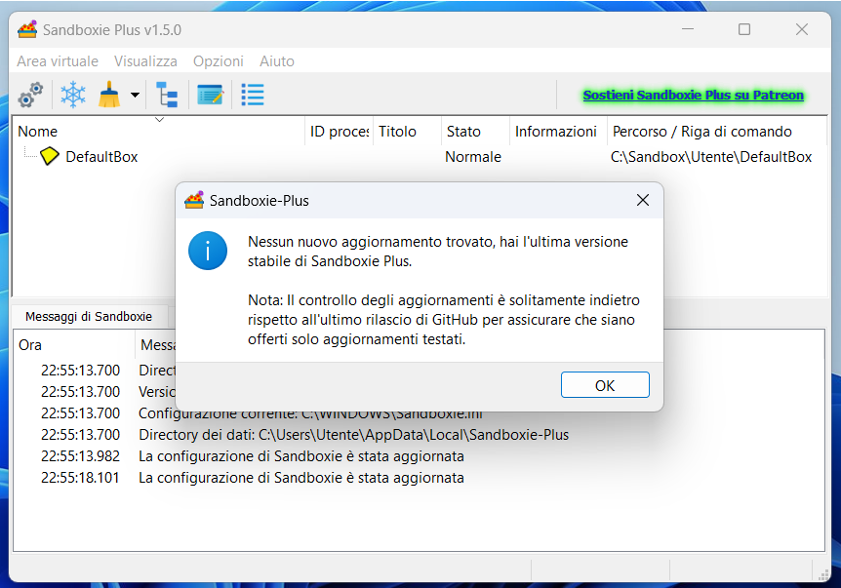Sort by the Nome column header
Image resolution: width=841 pixels, height=588 pixels.
[159, 132]
